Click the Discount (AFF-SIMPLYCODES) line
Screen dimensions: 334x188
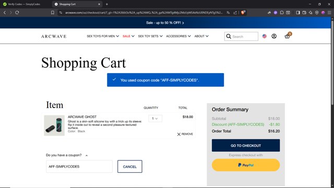[x=246, y=124]
